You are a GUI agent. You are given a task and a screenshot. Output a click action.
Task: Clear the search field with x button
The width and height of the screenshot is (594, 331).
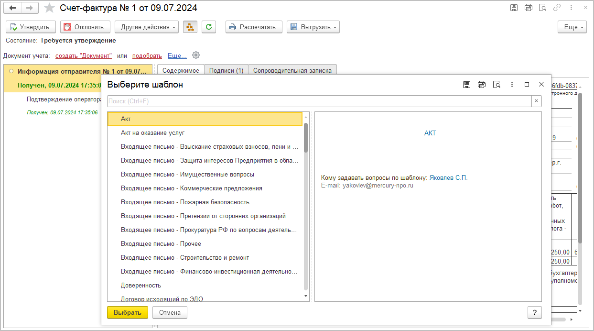[537, 101]
